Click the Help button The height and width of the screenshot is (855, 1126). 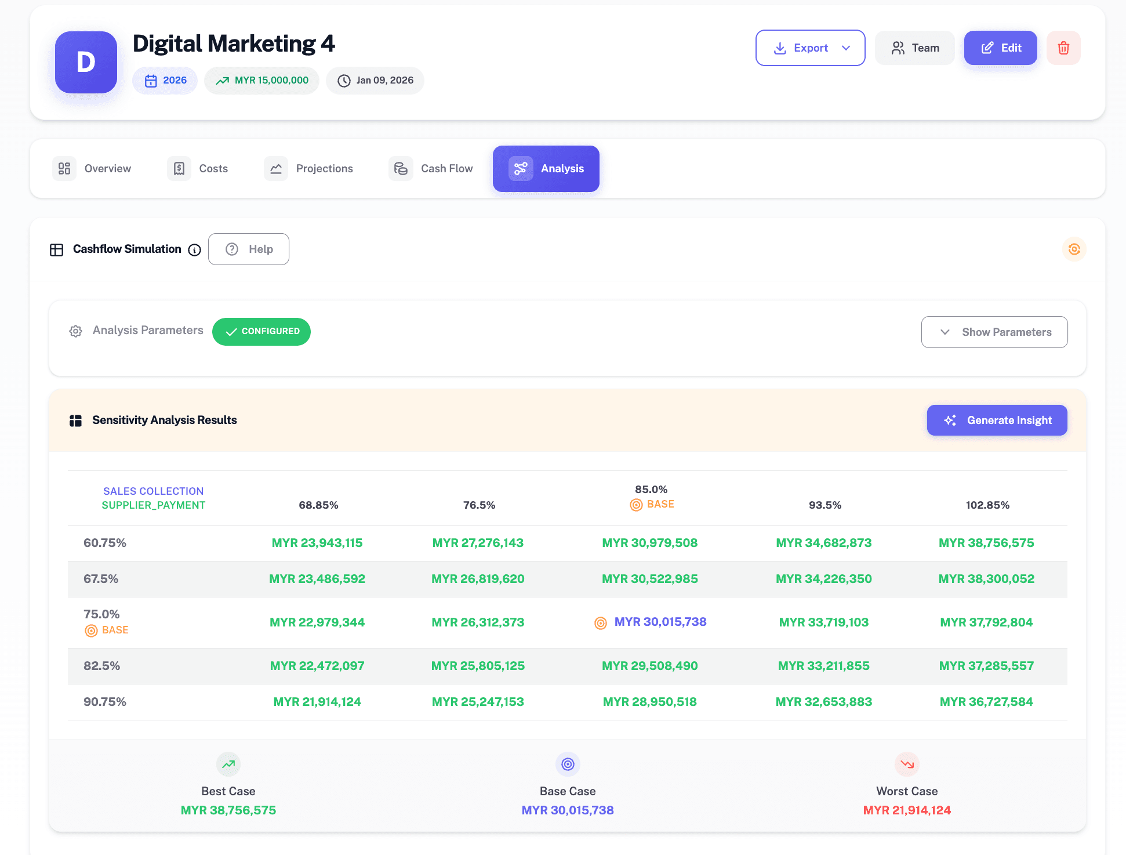249,249
